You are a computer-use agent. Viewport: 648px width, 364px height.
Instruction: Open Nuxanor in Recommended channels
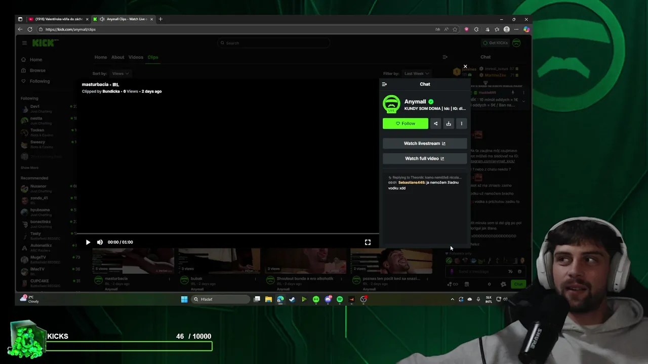pos(48,188)
